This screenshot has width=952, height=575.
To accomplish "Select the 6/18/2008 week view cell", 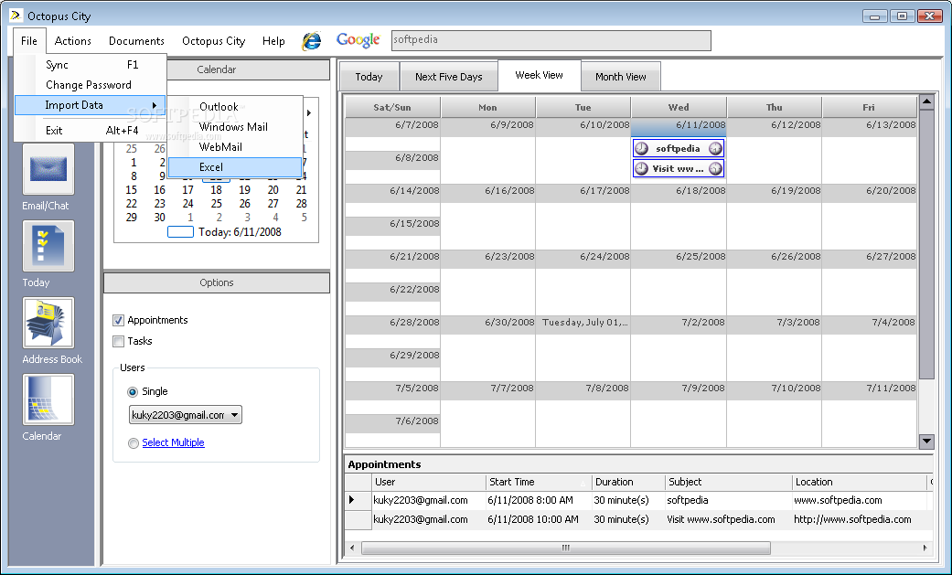I will click(679, 216).
